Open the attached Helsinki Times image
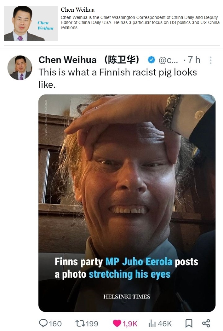 [127, 203]
